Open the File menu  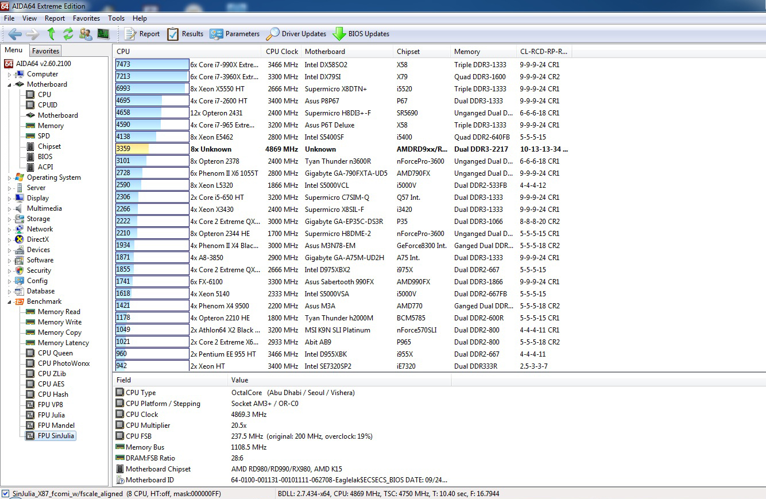9,18
